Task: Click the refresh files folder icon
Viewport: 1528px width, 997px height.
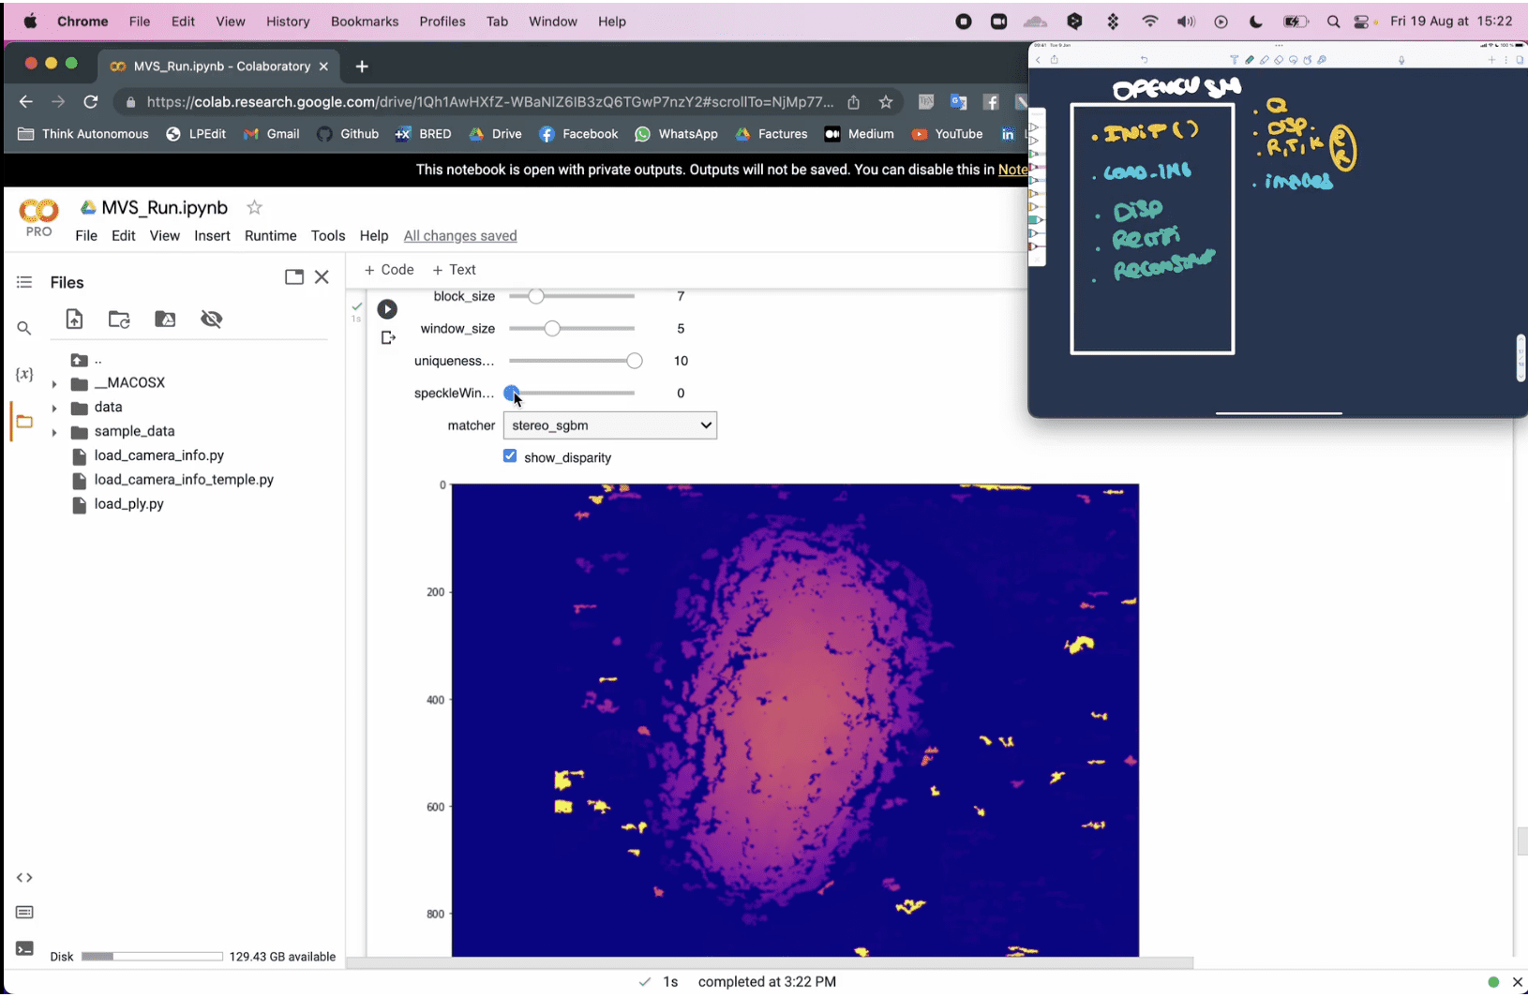Action: point(119,320)
